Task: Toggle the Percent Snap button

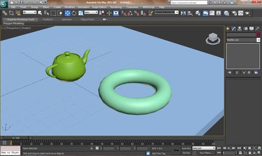Action: 136,13
